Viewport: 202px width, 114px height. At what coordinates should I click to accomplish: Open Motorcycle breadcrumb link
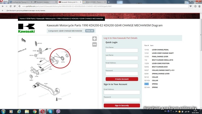pos(50,18)
